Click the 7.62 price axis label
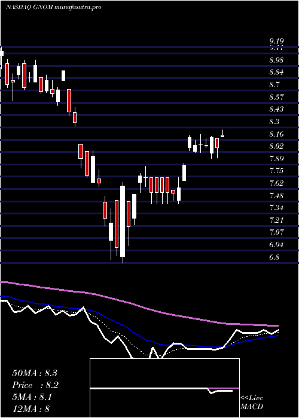This screenshot has width=299, height=418. pyautogui.click(x=276, y=183)
